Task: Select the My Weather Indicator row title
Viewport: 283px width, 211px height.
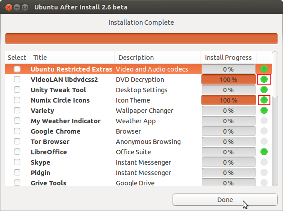Action: point(65,121)
